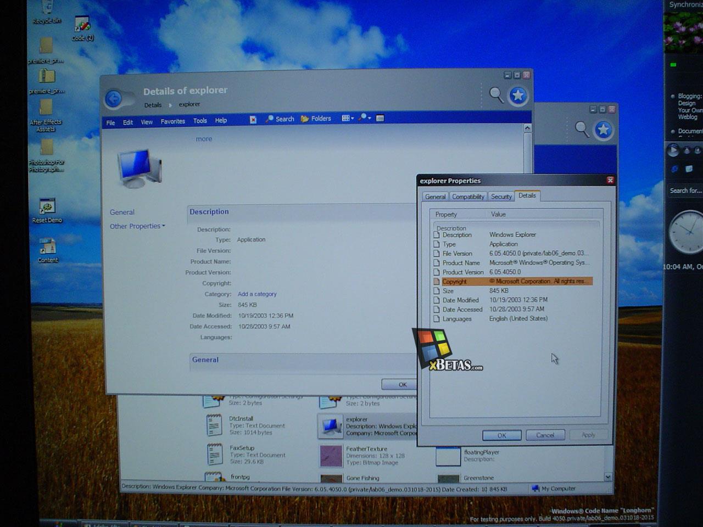Select the Type property row
The image size is (703, 527).
(x=514, y=244)
